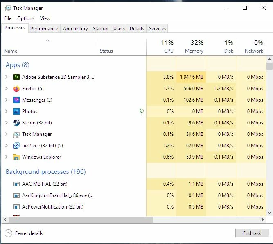Select the AcPowerNotification (32 bit) row name
Viewport: 273px width, 244px height.
[52, 207]
